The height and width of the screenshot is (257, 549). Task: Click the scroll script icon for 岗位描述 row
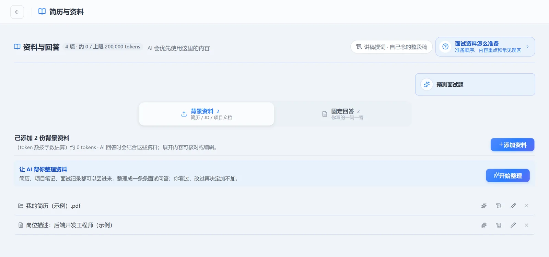pos(499,225)
